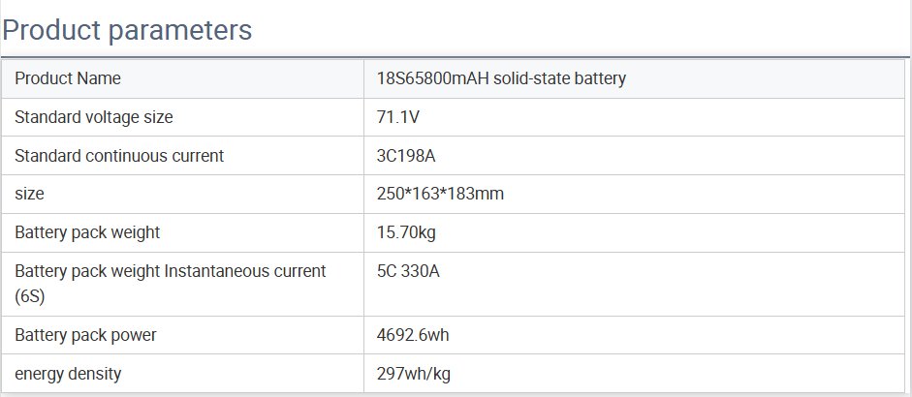Click the 3C198A current value
Viewport: 912px width, 397px height.
coord(406,155)
